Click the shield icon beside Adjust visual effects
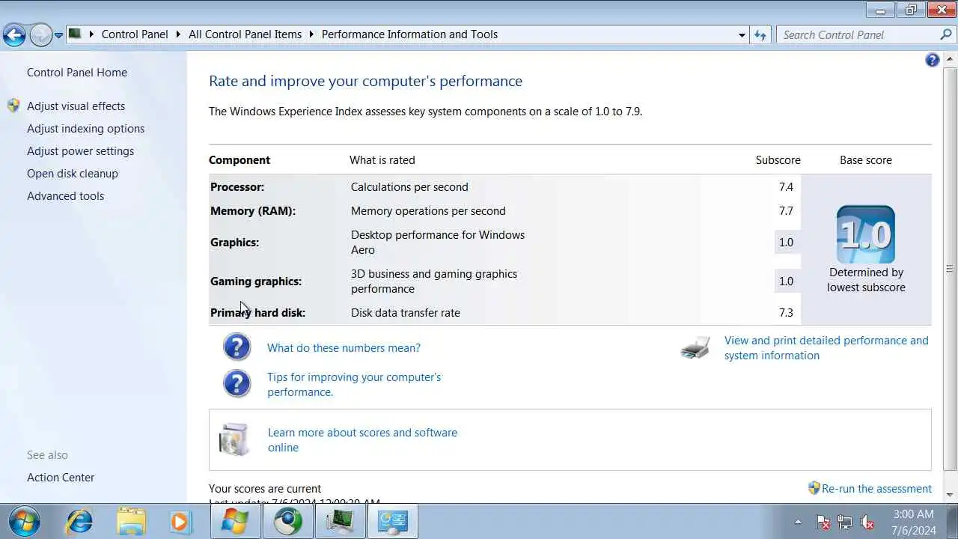 (x=13, y=106)
